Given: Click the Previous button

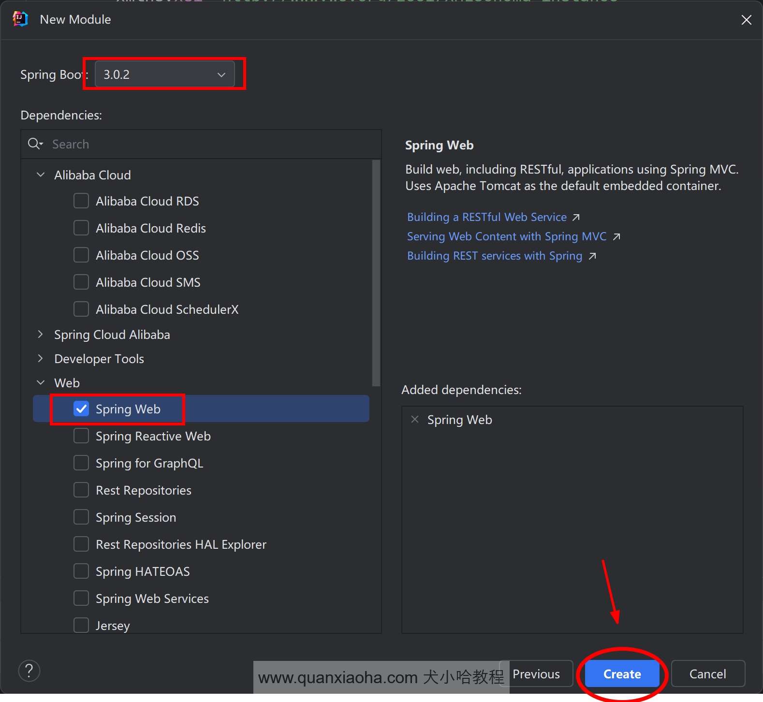Looking at the screenshot, I should coord(536,673).
